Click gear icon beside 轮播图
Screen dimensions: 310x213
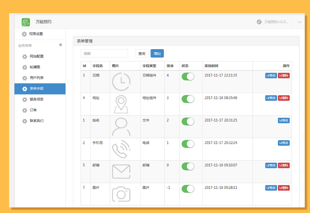coord(25,67)
